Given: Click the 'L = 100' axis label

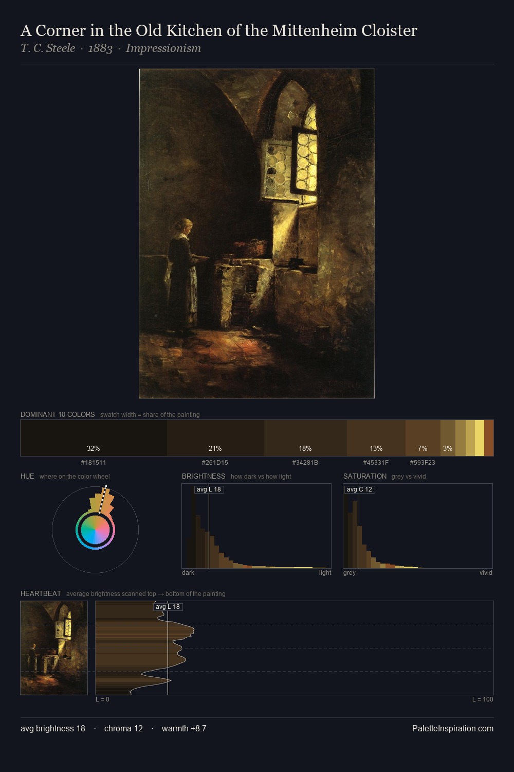Looking at the screenshot, I should point(483,699).
